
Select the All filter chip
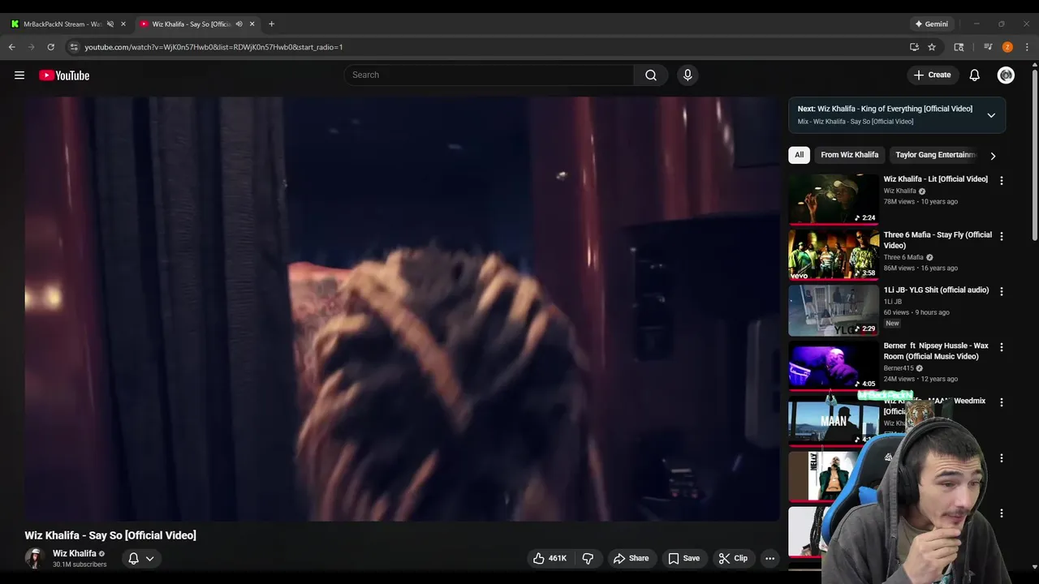tap(799, 155)
